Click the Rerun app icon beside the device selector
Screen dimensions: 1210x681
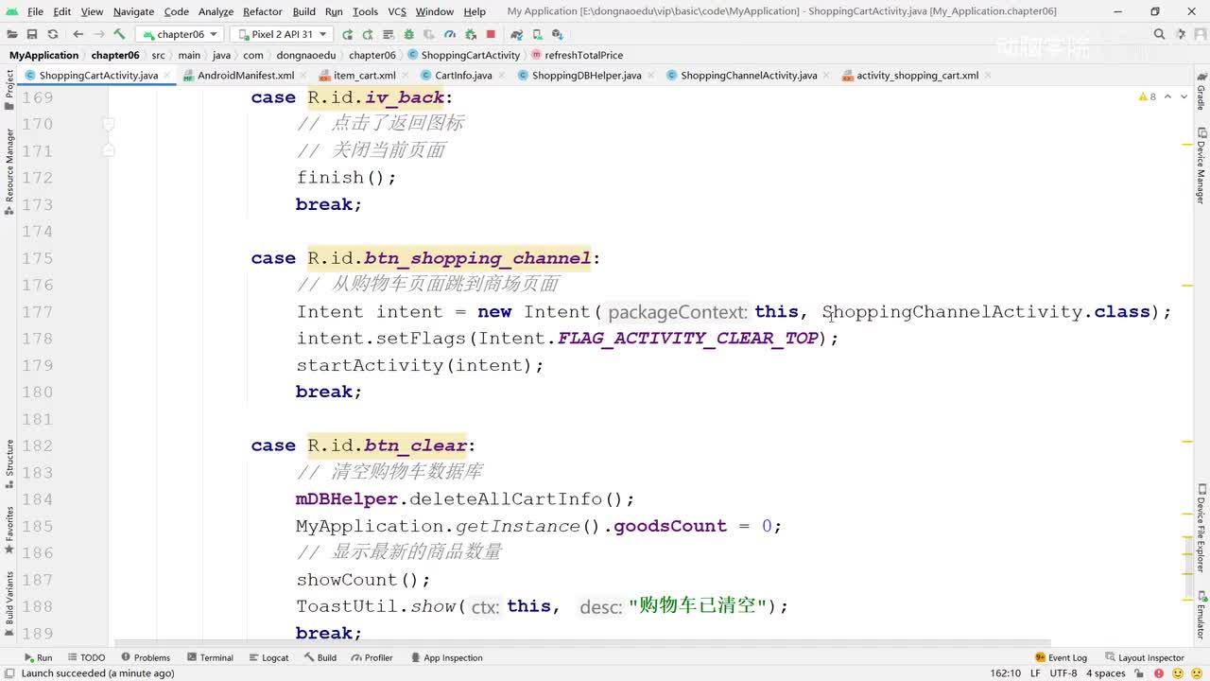tap(348, 34)
